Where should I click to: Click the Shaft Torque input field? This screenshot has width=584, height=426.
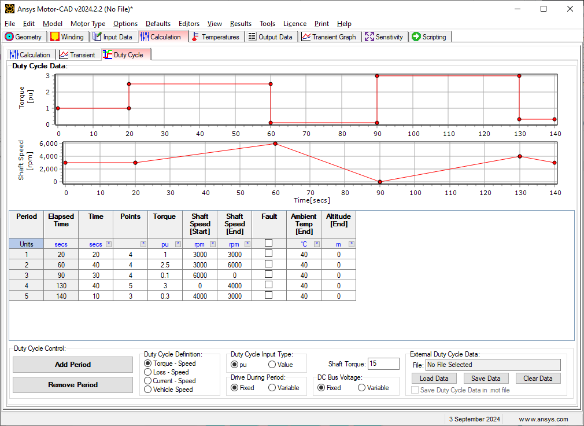click(383, 364)
